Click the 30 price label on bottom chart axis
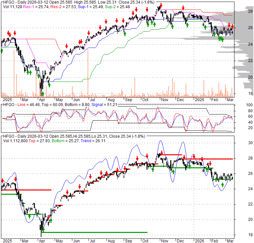Screen dimensions: 254x243 [x=250, y=143]
